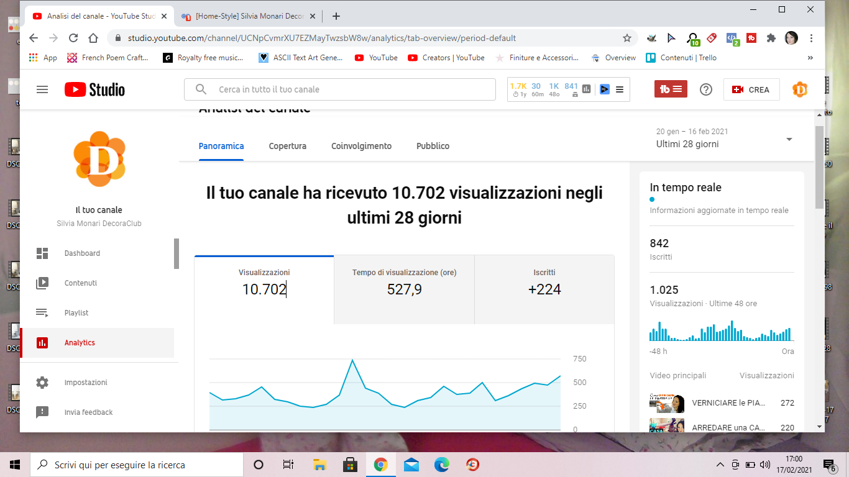Select the 'Tempo di visualizzazione (ore)' metric card
Viewport: 849px width, 477px height.
(405, 289)
